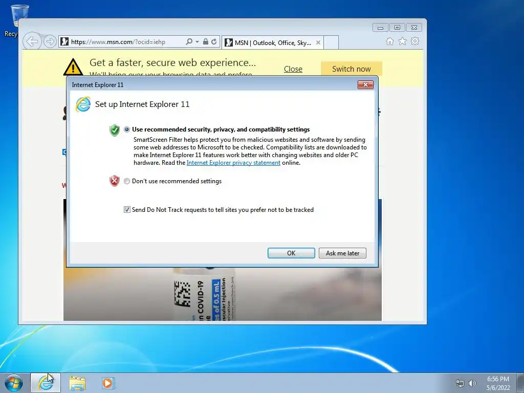Click the security lock icon in address bar
Screen dimensions: 524x393
[x=206, y=42]
